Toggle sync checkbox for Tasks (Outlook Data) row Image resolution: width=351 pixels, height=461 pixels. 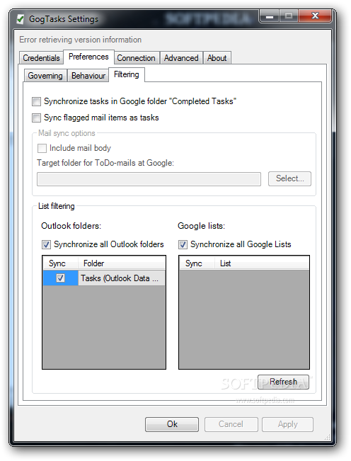point(61,278)
